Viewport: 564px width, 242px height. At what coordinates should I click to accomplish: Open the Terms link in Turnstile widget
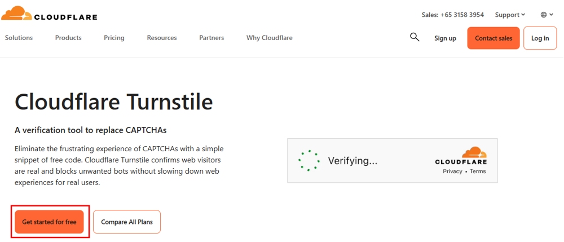478,171
